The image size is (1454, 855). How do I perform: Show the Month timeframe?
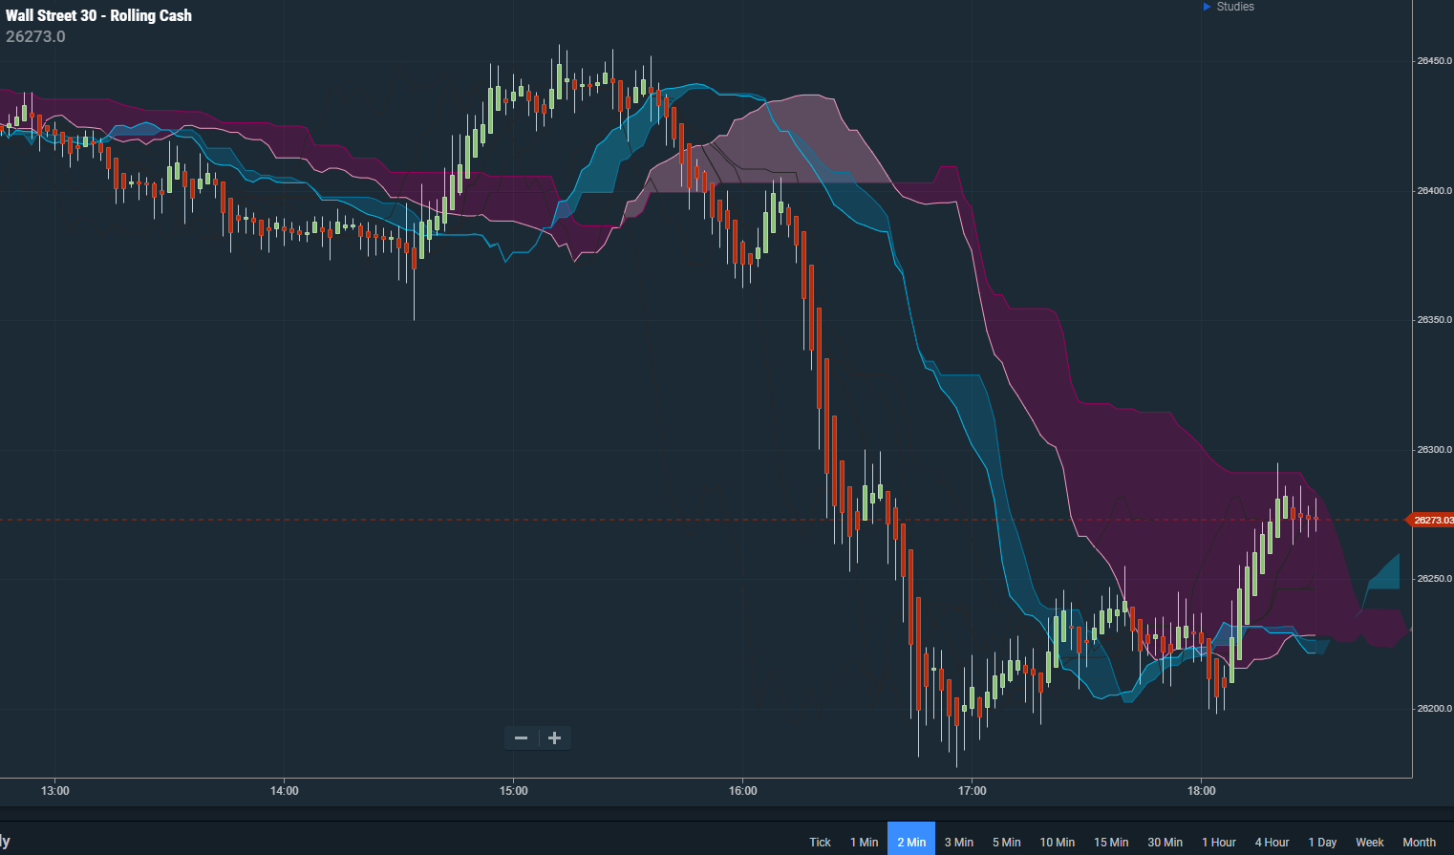1419,842
